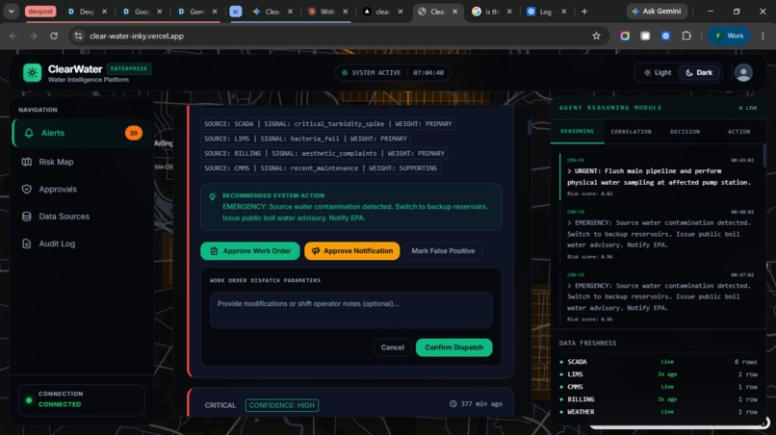This screenshot has width=776, height=435.
Task: Open the browser extensions puzzle icon
Action: [686, 36]
